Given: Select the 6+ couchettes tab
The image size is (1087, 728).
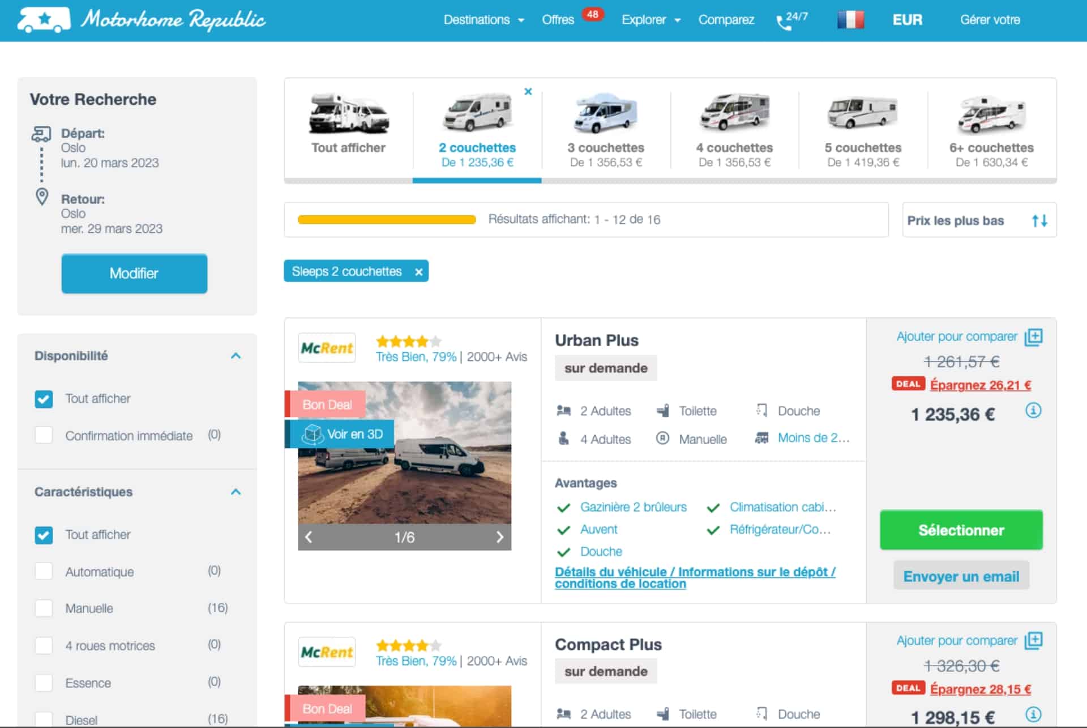Looking at the screenshot, I should point(991,130).
